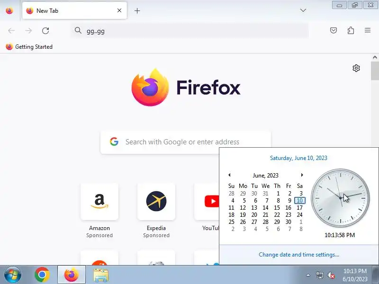Select June 10 in the calendar

pos(300,200)
